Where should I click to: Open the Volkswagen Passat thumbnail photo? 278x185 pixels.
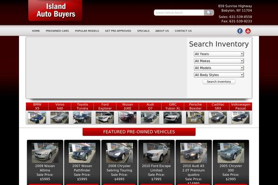tap(240, 117)
